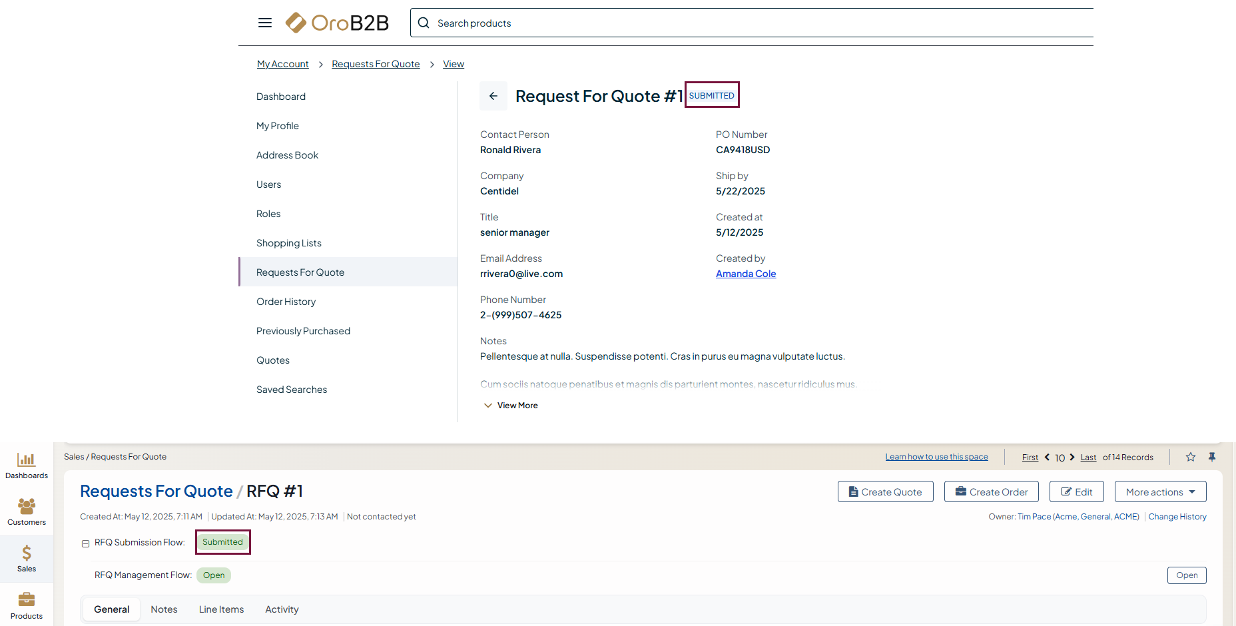Collapse the RFQ Submission Flow section

85,543
